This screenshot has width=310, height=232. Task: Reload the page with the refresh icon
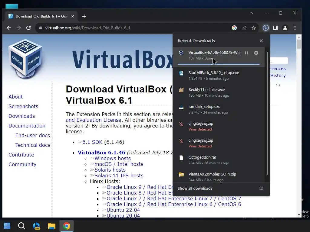click(x=28, y=28)
